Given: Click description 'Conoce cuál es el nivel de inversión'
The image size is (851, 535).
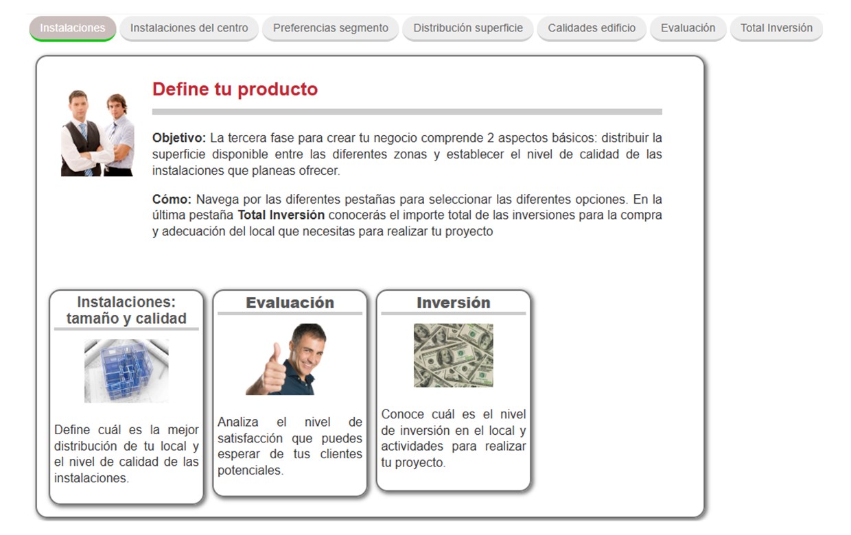Looking at the screenshot, I should [x=454, y=438].
